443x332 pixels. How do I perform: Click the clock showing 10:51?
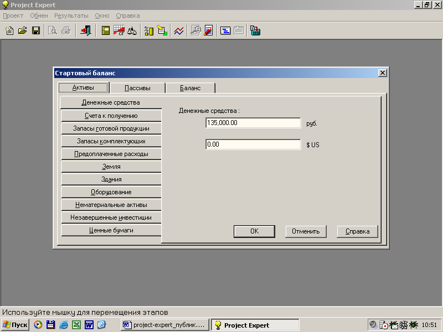coord(429,325)
